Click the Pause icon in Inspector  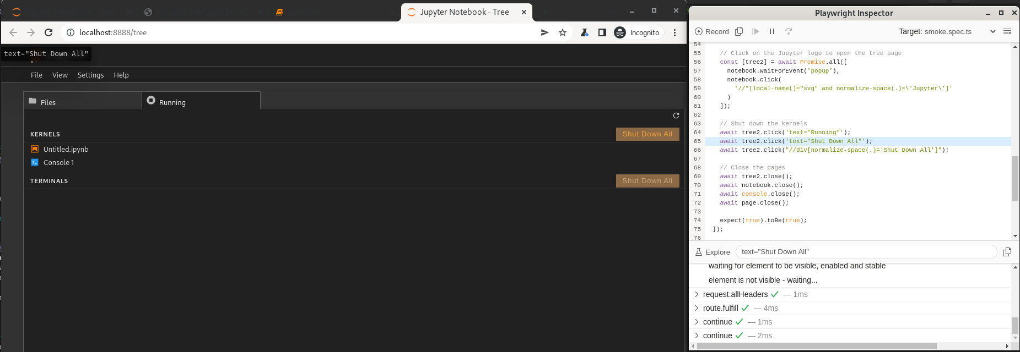click(772, 31)
